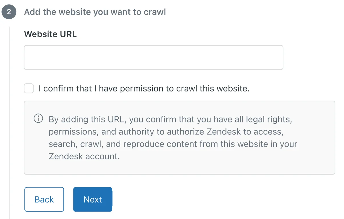Screen dimensions: 344x219
Task: Click the gray step indicator icon
Action: click(9, 12)
